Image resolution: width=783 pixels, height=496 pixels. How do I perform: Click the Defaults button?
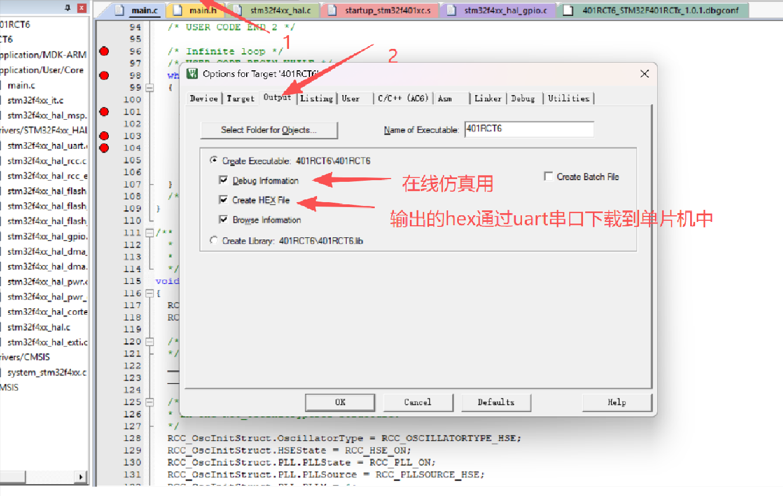click(x=496, y=402)
